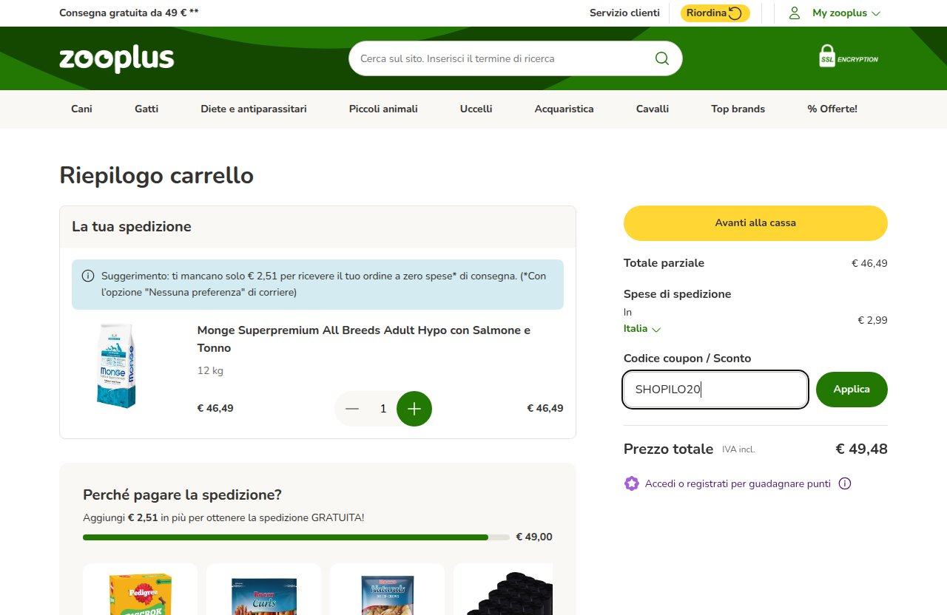The height and width of the screenshot is (615, 947).
Task: Click the Codice coupon / Sconto label
Action: tap(687, 359)
